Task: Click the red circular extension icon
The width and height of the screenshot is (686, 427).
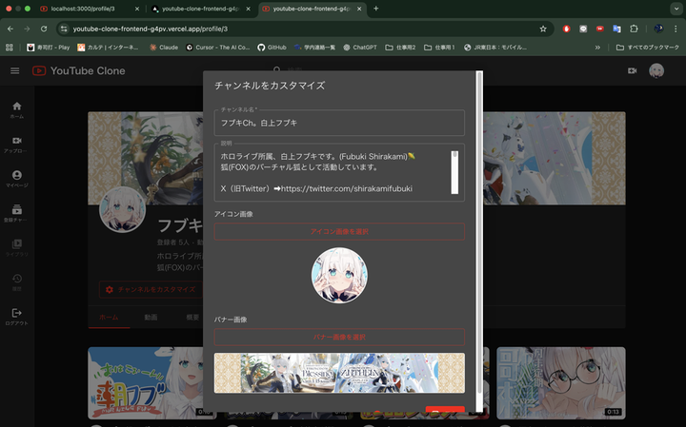Action: (x=567, y=29)
